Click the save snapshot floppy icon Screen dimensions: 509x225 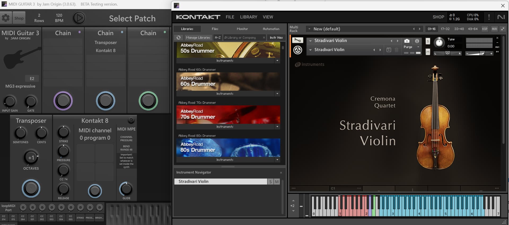point(389,50)
